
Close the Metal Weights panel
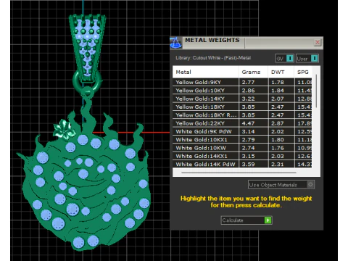[x=318, y=43]
